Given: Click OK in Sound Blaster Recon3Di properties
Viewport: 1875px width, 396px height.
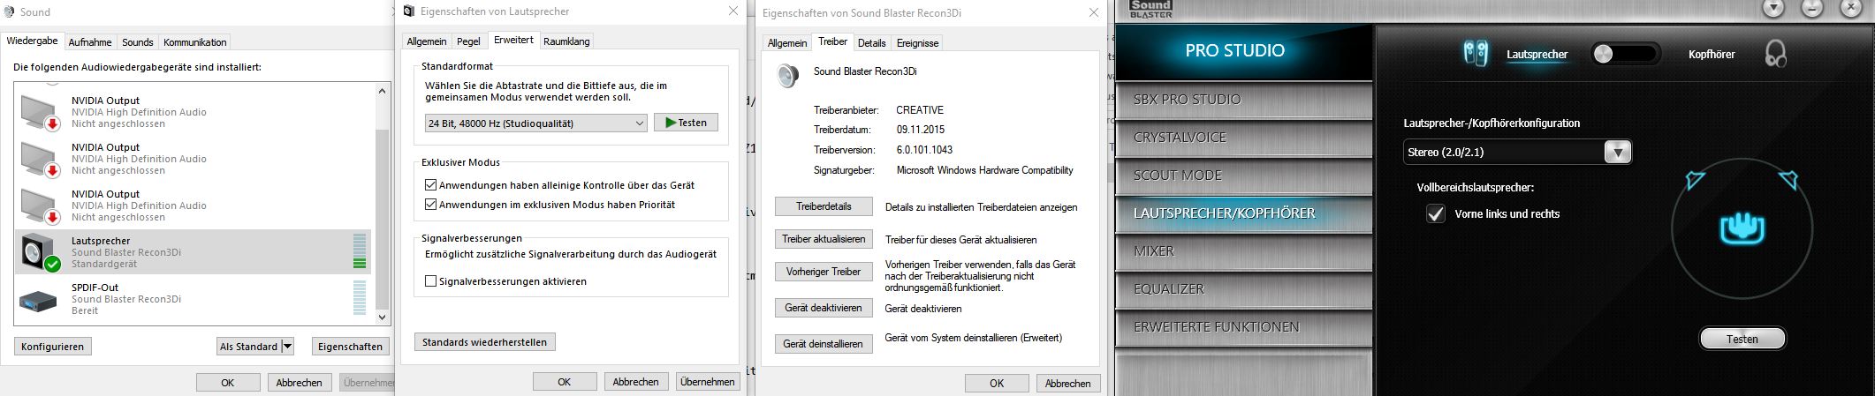Looking at the screenshot, I should (997, 383).
